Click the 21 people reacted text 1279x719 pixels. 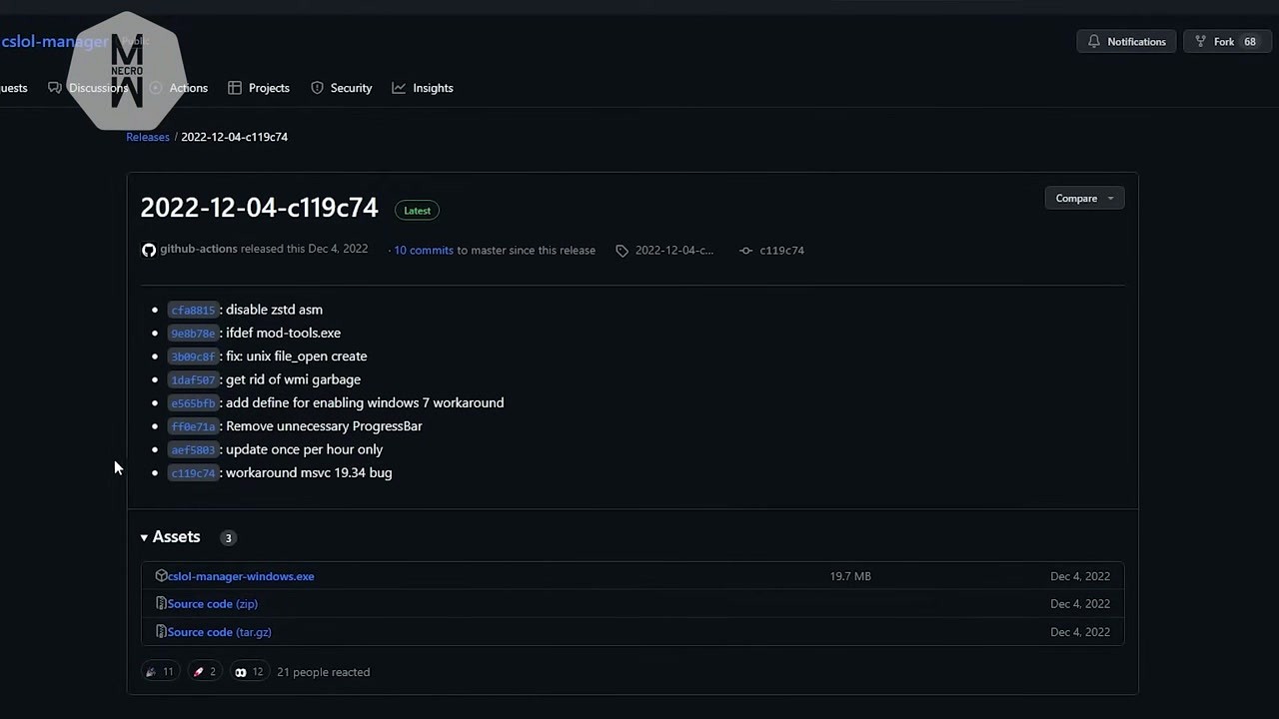[x=323, y=672]
